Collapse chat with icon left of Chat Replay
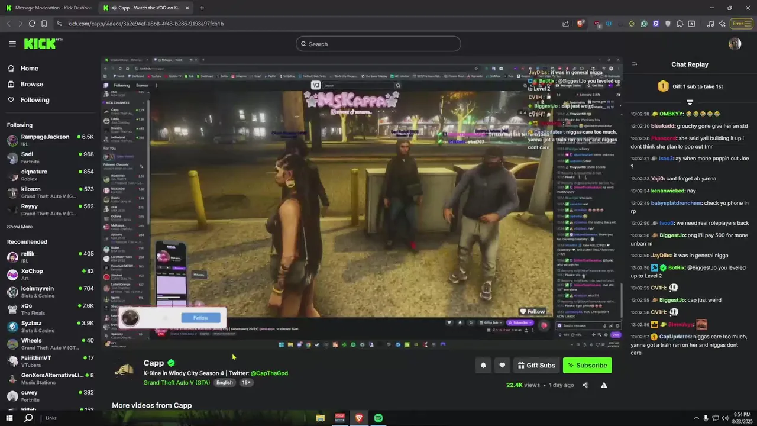 [635, 64]
